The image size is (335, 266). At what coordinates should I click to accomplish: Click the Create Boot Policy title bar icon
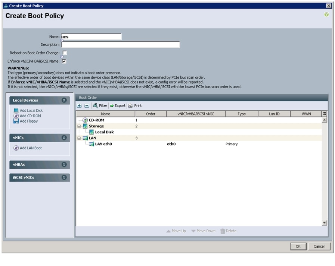6,6
